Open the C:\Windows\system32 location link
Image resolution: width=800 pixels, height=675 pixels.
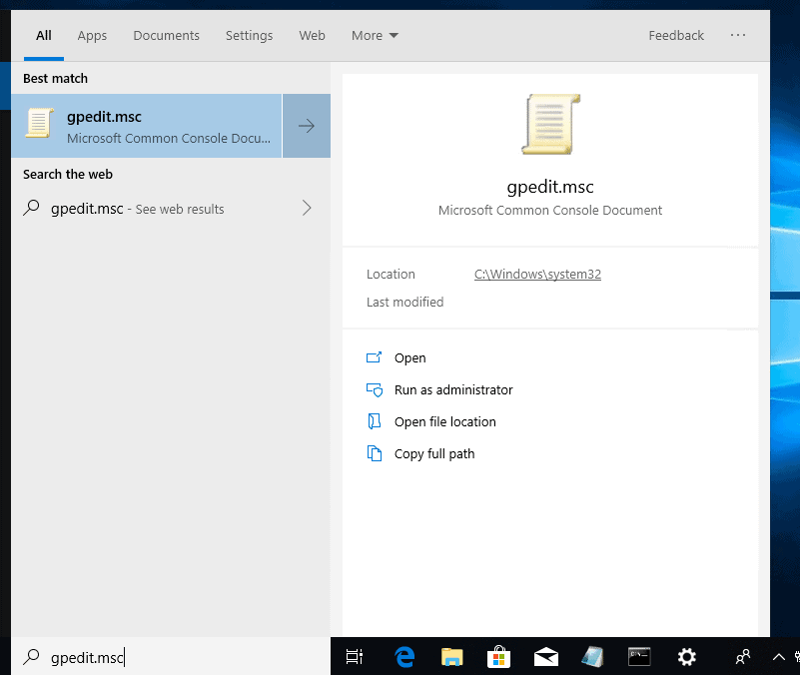pyautogui.click(x=537, y=275)
